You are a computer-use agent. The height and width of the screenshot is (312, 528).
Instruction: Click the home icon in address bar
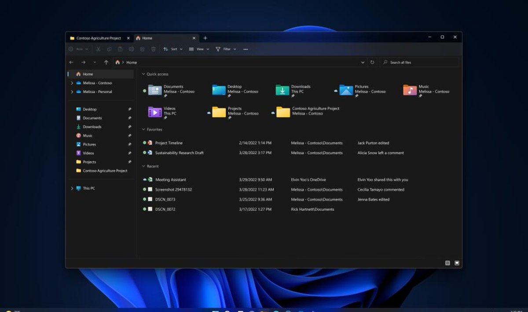[117, 62]
